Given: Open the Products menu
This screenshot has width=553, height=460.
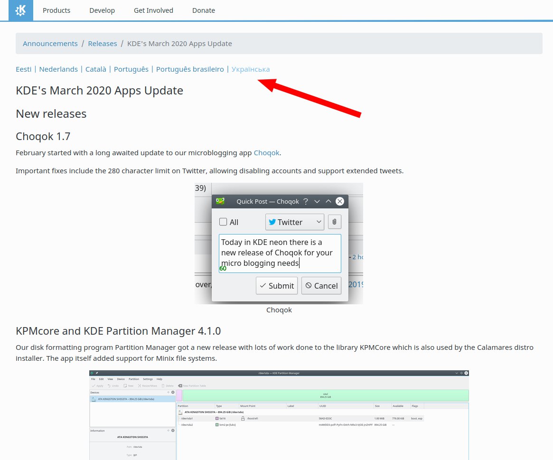Looking at the screenshot, I should pyautogui.click(x=56, y=10).
